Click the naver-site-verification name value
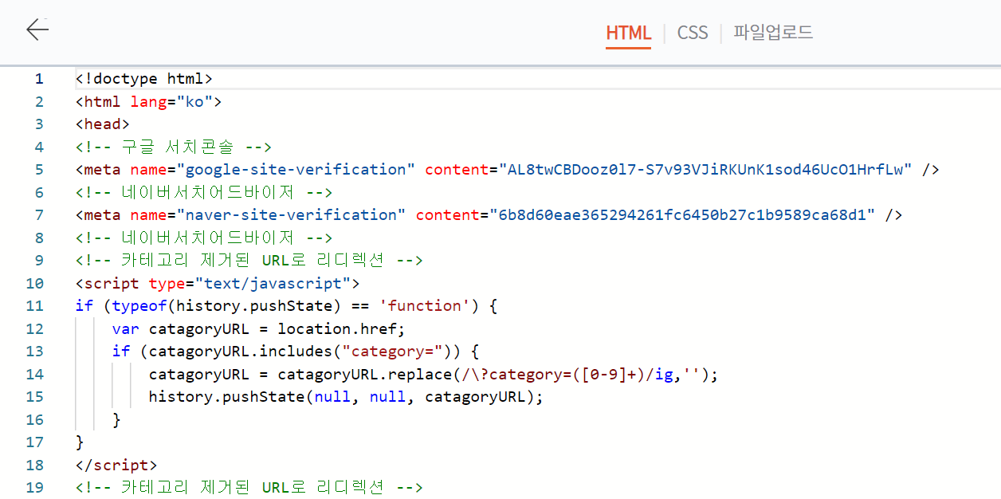 (x=291, y=215)
